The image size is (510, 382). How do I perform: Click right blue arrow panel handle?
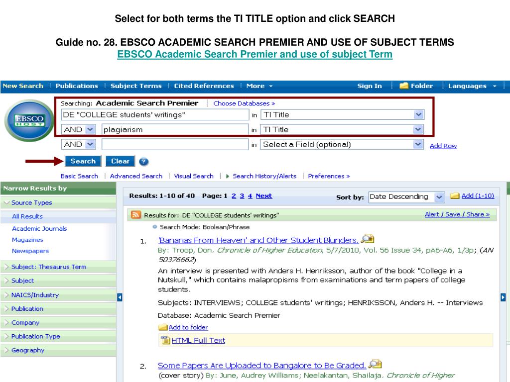(x=503, y=297)
